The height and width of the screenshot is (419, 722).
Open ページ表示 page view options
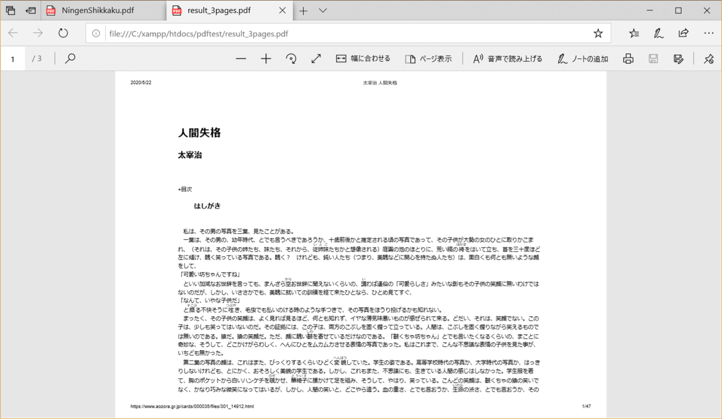coord(428,59)
